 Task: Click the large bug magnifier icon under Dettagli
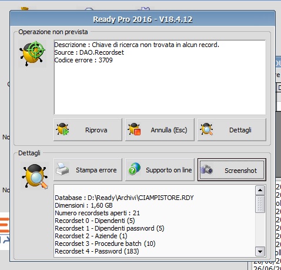35,176
